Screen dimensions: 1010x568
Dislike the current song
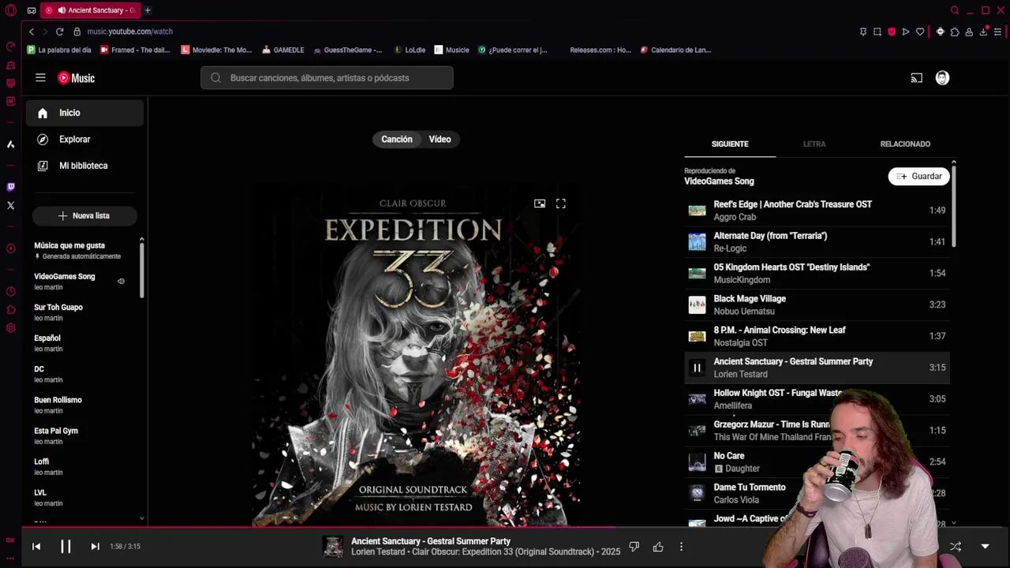(x=634, y=546)
